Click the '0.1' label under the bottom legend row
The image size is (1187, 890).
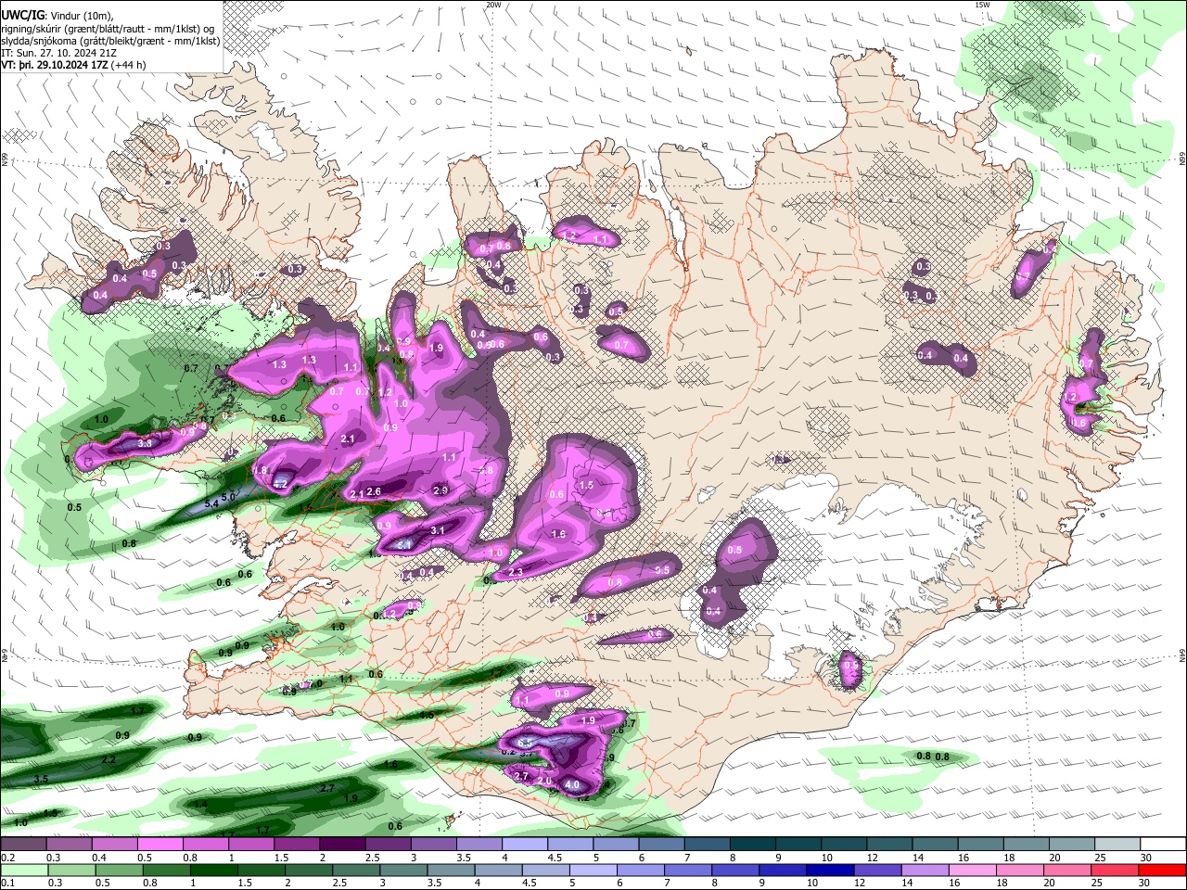7,884
